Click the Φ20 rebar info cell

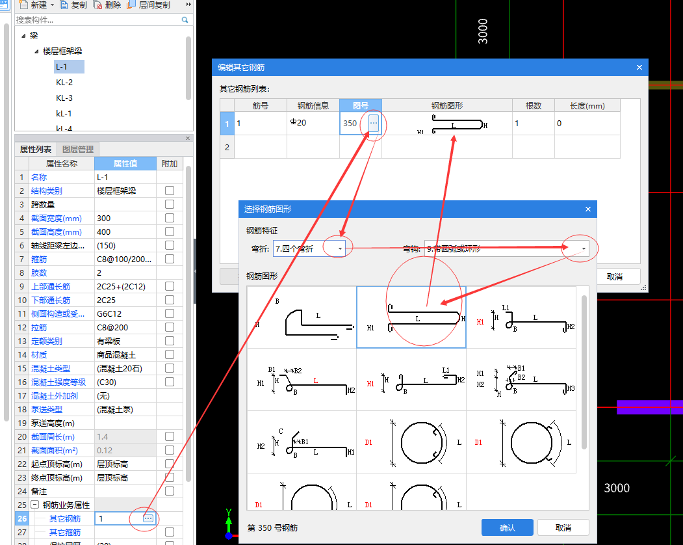point(313,123)
